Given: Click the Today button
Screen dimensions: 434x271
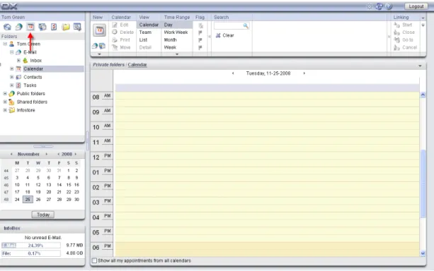Looking at the screenshot, I should (43, 215).
